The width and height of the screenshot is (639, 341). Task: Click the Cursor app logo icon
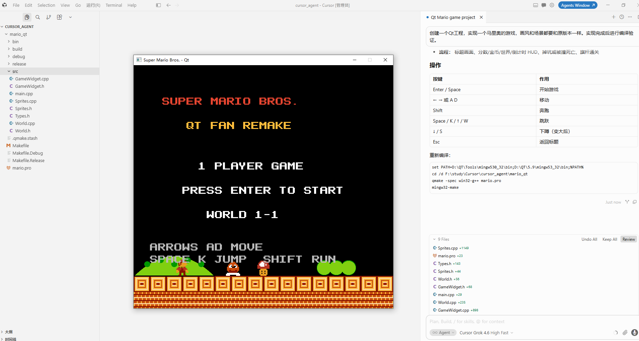(4, 5)
